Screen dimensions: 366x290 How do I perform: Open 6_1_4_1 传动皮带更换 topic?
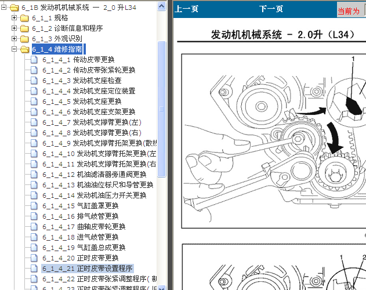click(78, 60)
